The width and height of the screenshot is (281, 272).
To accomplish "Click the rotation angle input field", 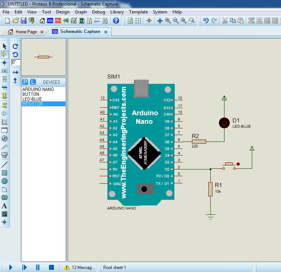I will (x=16, y=62).
